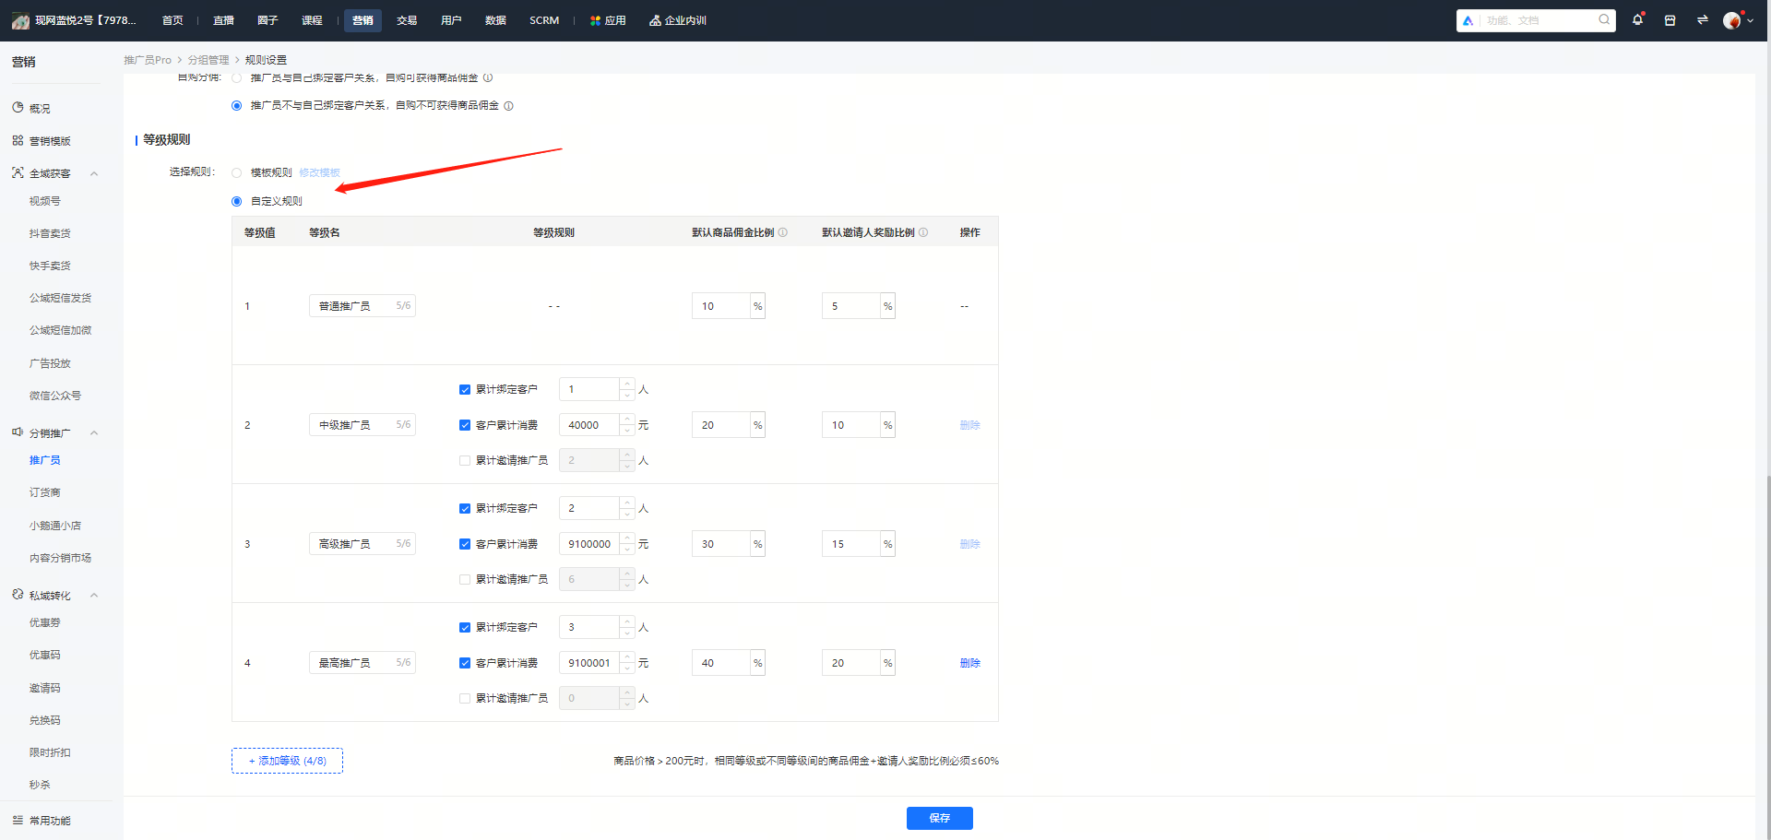Click the 私域转化 section icon
1771x840 pixels.
click(x=18, y=595)
